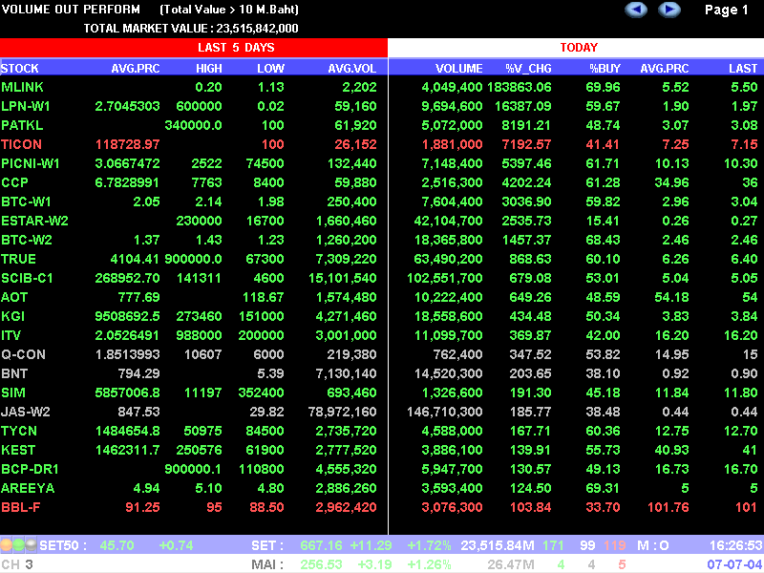This screenshot has width=764, height=573.
Task: Click TRUE volume 63,490,200
Action: pos(448,259)
